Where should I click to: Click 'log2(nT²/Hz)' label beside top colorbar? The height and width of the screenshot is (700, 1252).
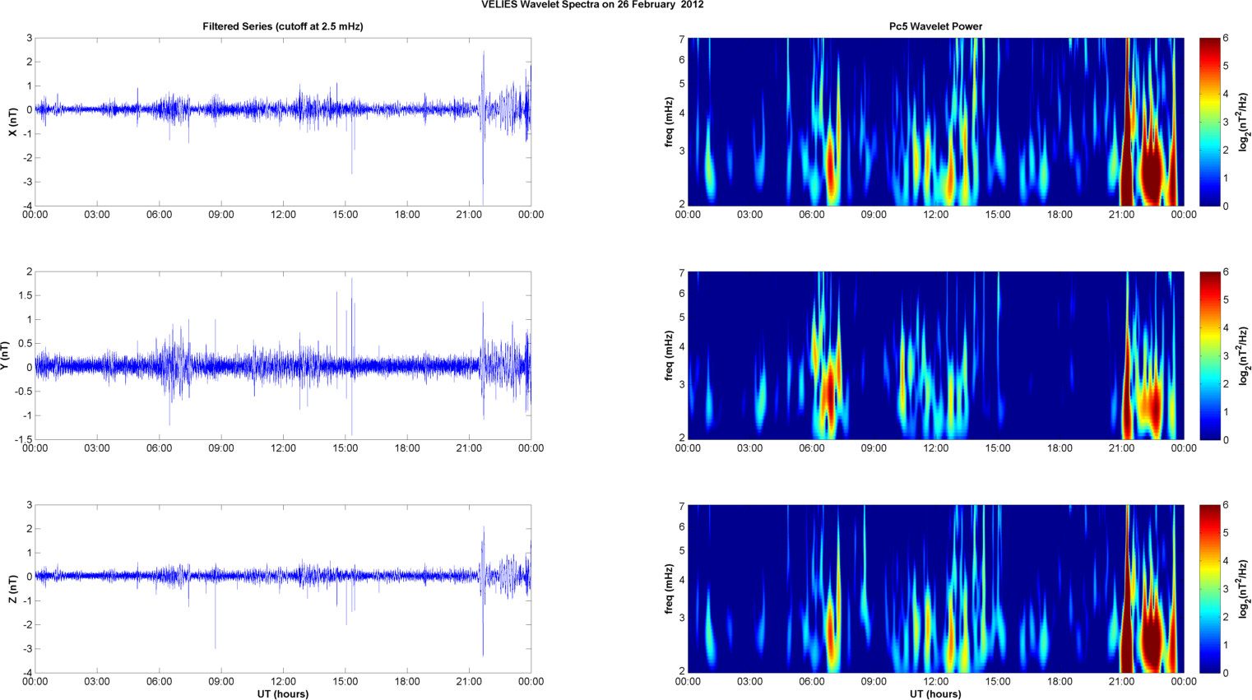(1245, 122)
